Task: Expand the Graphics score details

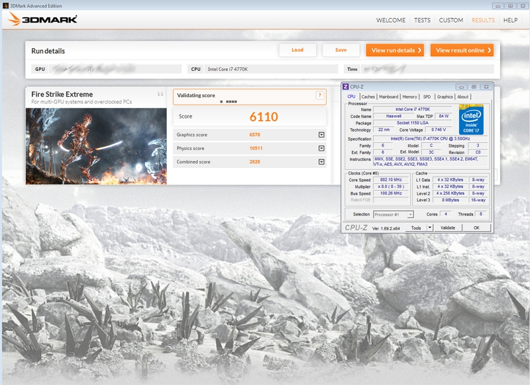Action: pyautogui.click(x=321, y=135)
